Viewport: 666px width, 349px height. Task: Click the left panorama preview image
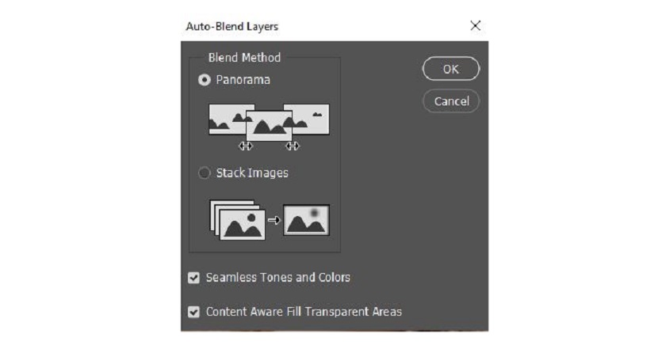[226, 119]
